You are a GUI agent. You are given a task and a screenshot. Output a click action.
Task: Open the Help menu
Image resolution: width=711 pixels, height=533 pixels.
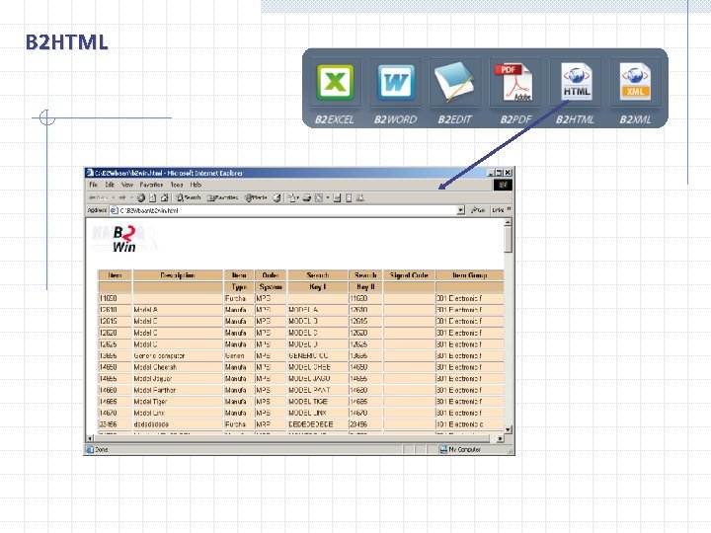coord(196,185)
